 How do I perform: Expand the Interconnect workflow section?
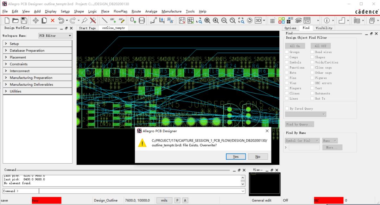pyautogui.click(x=38, y=71)
